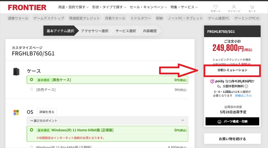The height and width of the screenshot is (148, 268).
Task: Open the カート shopping cart icon
Action: coord(252,7)
